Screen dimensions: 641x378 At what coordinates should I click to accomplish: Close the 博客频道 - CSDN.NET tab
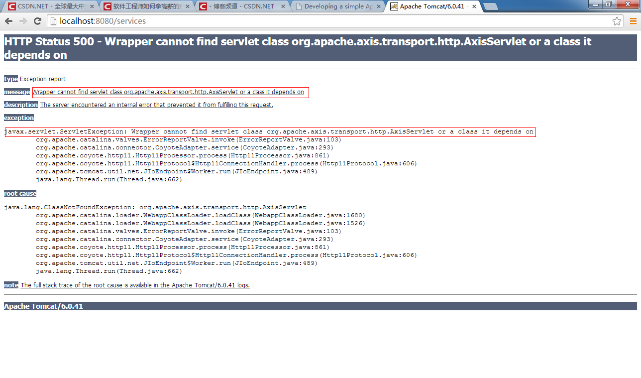point(283,7)
